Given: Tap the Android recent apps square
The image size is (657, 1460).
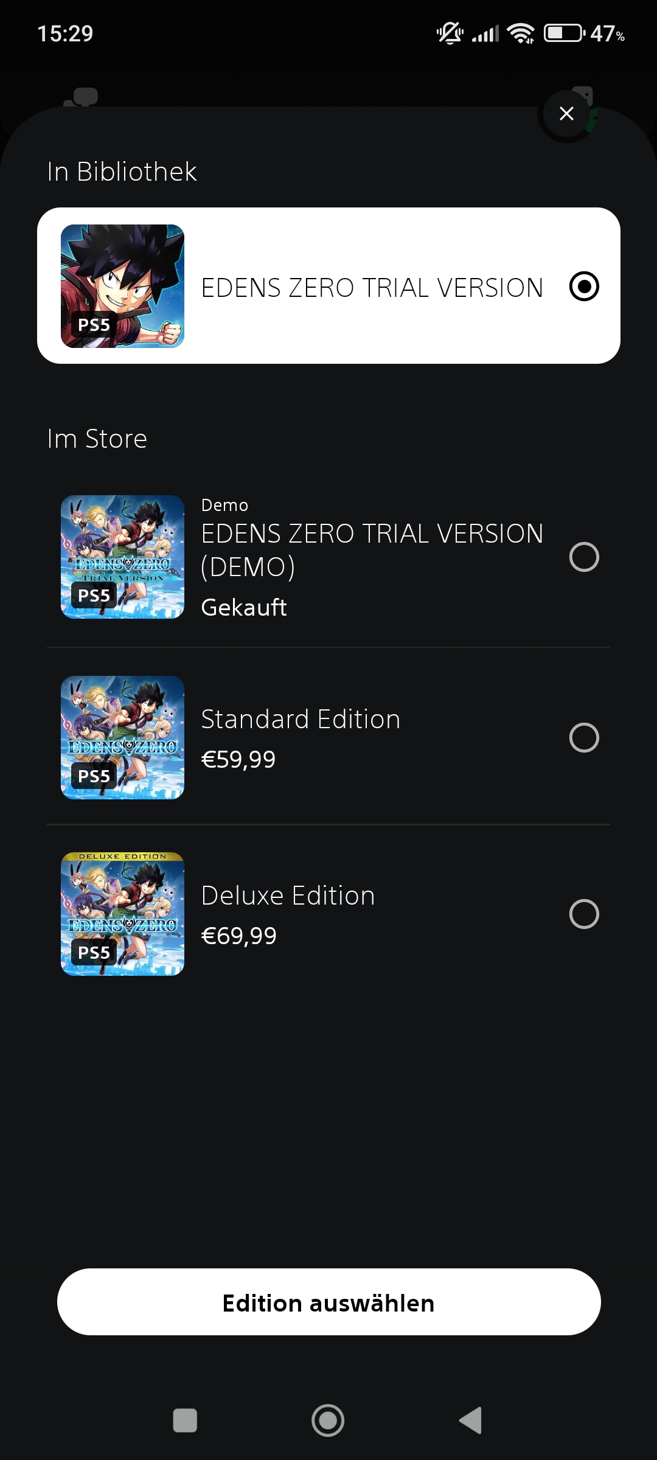Looking at the screenshot, I should point(185,1420).
